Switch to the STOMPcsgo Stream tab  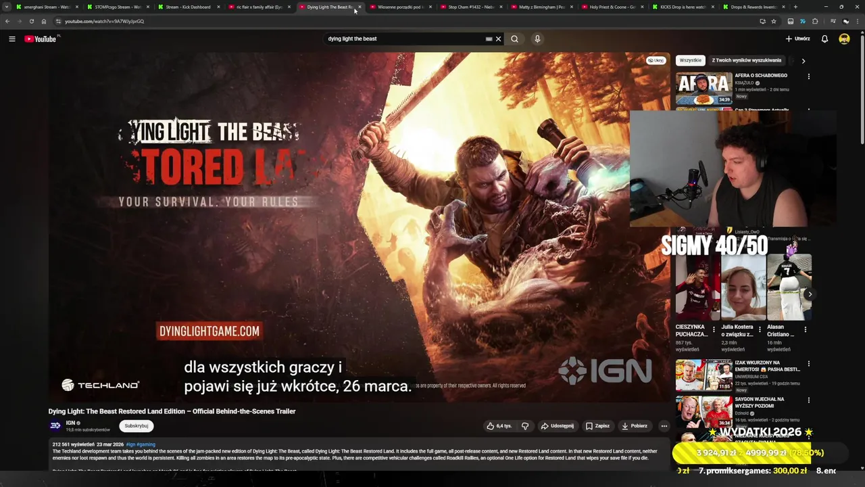tap(118, 7)
